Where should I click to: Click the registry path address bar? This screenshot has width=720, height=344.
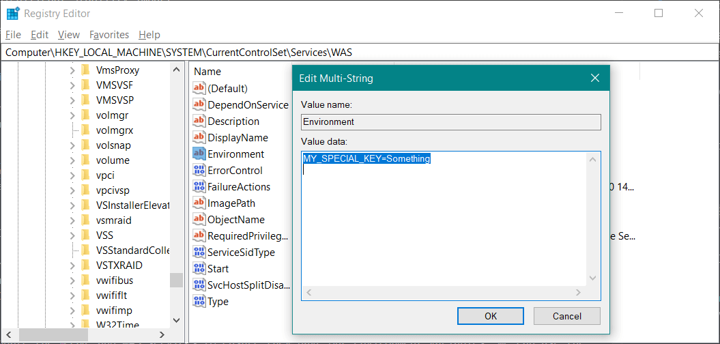coord(360,52)
